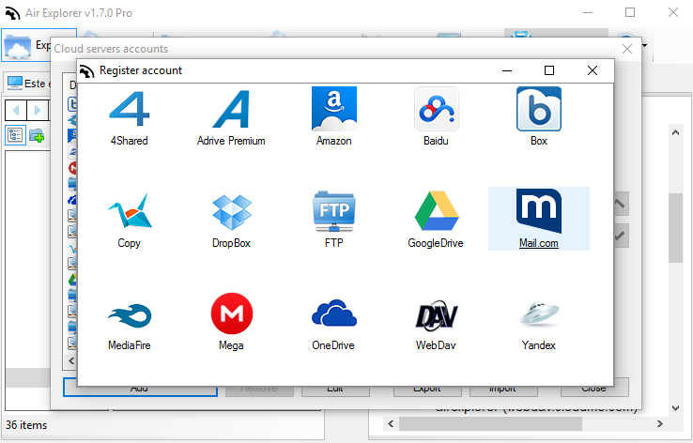The height and width of the screenshot is (443, 693).
Task: Click the Yandex label text
Action: point(539,345)
